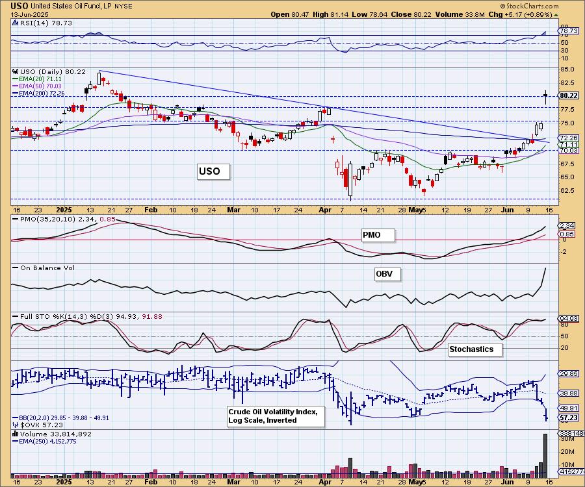Click the tallest volume bar at right
Screen dimensions: 585x487
click(545, 456)
